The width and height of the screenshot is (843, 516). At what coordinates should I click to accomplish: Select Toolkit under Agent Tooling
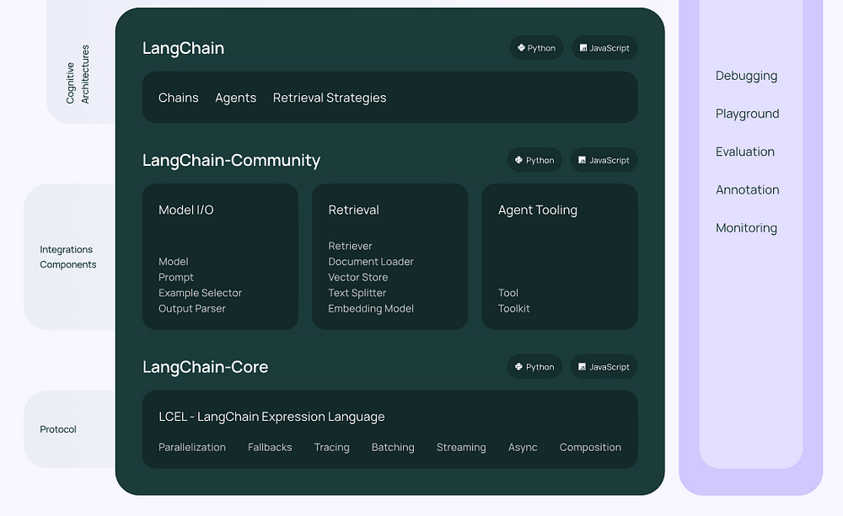[514, 308]
